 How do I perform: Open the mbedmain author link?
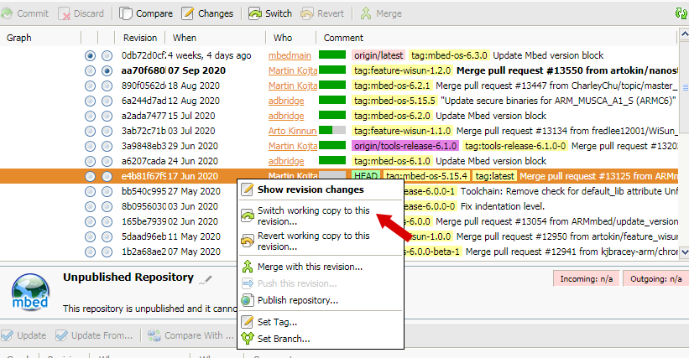point(290,55)
